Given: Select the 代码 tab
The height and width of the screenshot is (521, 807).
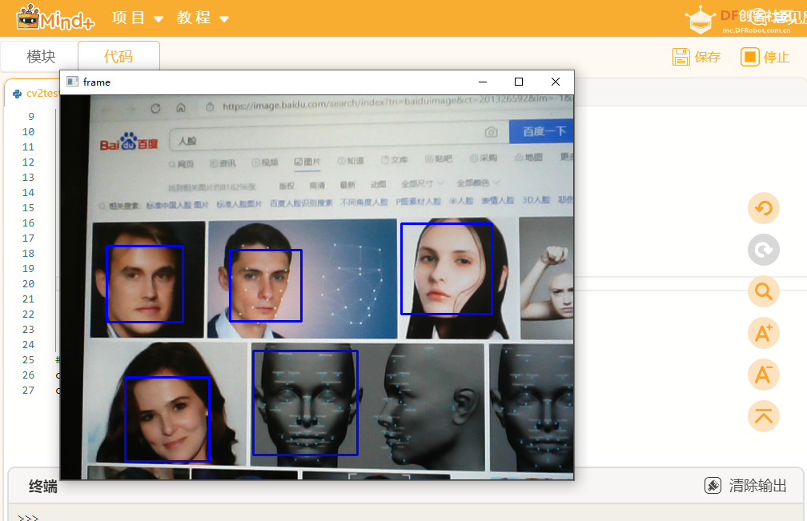Looking at the screenshot, I should pyautogui.click(x=118, y=57).
